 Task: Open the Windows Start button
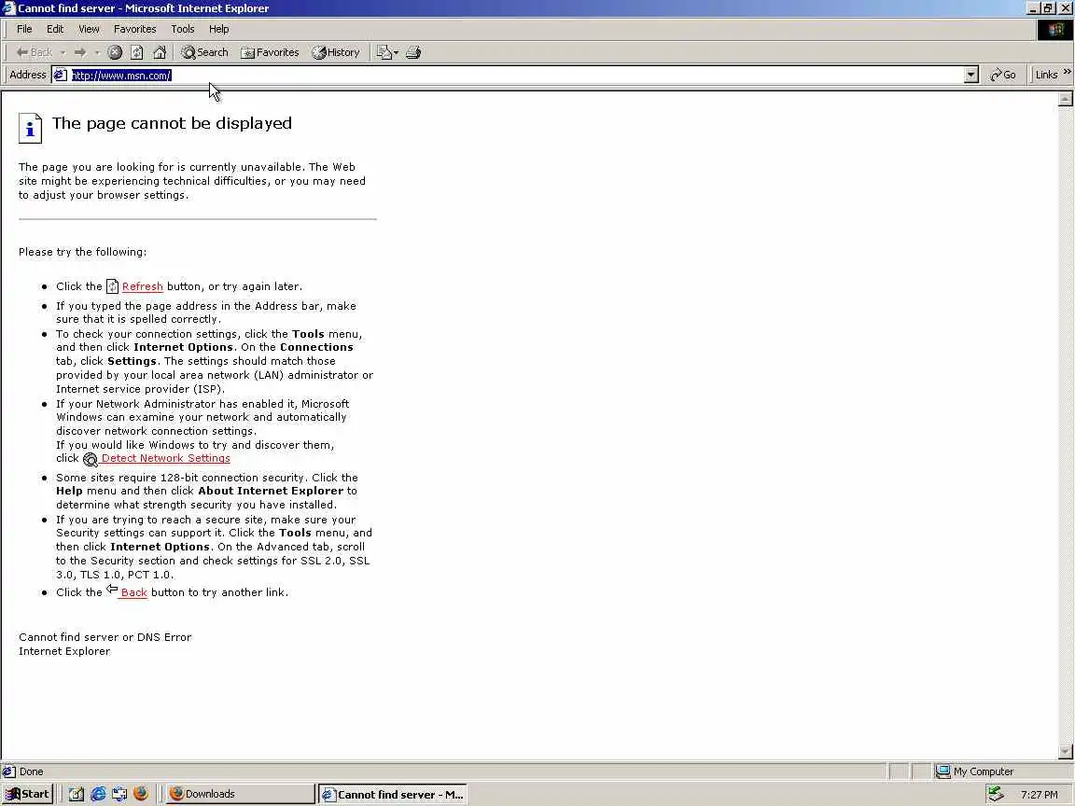tap(27, 794)
